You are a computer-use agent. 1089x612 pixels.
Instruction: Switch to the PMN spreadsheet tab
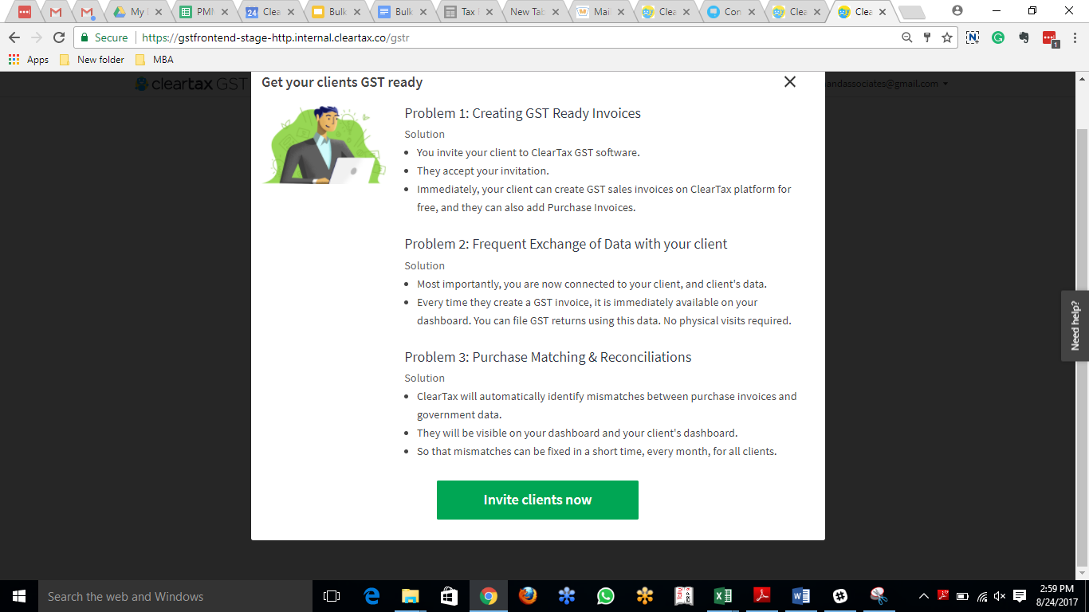click(203, 12)
